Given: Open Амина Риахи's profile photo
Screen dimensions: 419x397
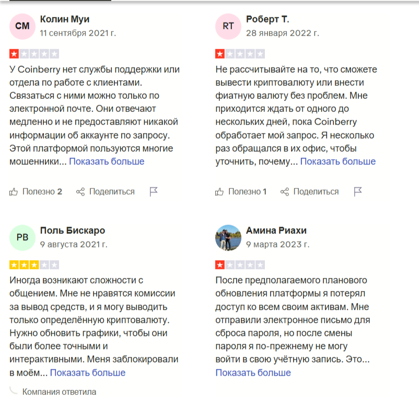Looking at the screenshot, I should 228,237.
